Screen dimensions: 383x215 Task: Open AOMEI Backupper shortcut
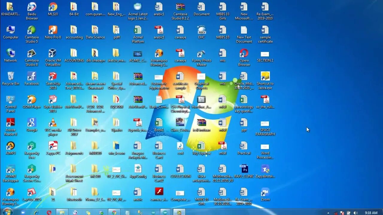(11, 173)
